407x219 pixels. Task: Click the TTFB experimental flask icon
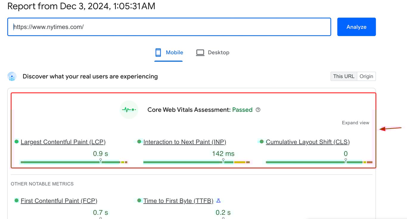218,201
